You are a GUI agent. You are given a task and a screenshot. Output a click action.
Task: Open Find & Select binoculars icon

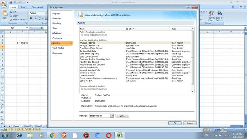[219, 16]
